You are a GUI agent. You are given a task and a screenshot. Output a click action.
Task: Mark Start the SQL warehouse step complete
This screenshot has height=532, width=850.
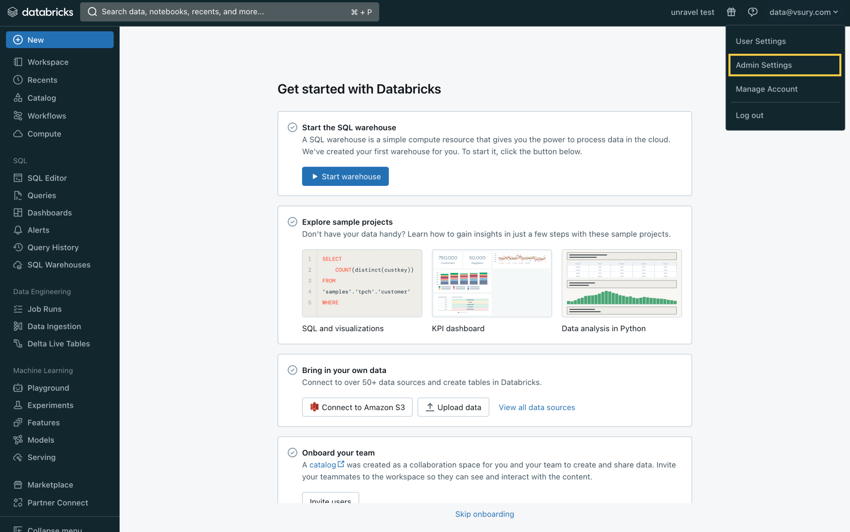(x=293, y=127)
